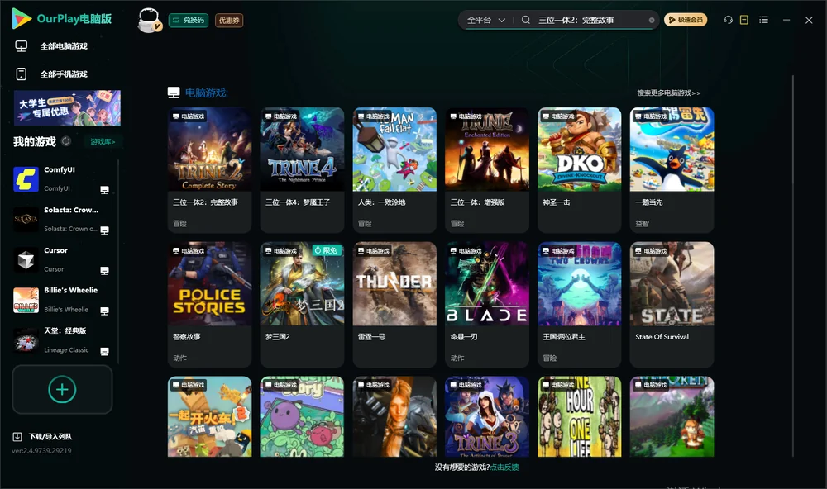Open Billie's Wheelie game icon
The height and width of the screenshot is (489, 827).
[x=26, y=301]
